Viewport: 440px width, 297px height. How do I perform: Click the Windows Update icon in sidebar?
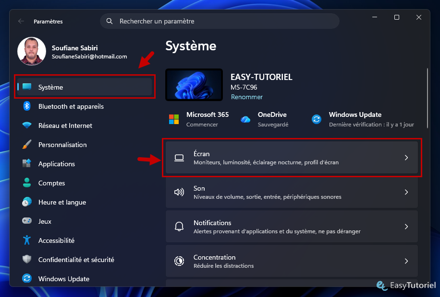tap(27, 278)
